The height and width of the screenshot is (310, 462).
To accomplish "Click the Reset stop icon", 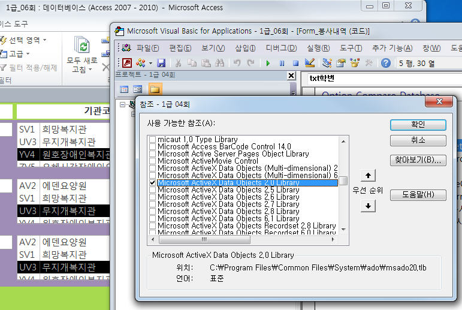I will (295, 62).
